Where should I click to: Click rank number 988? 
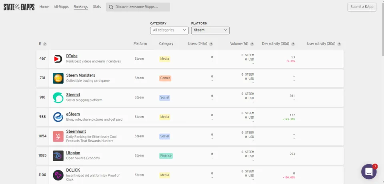pyautogui.click(x=43, y=117)
